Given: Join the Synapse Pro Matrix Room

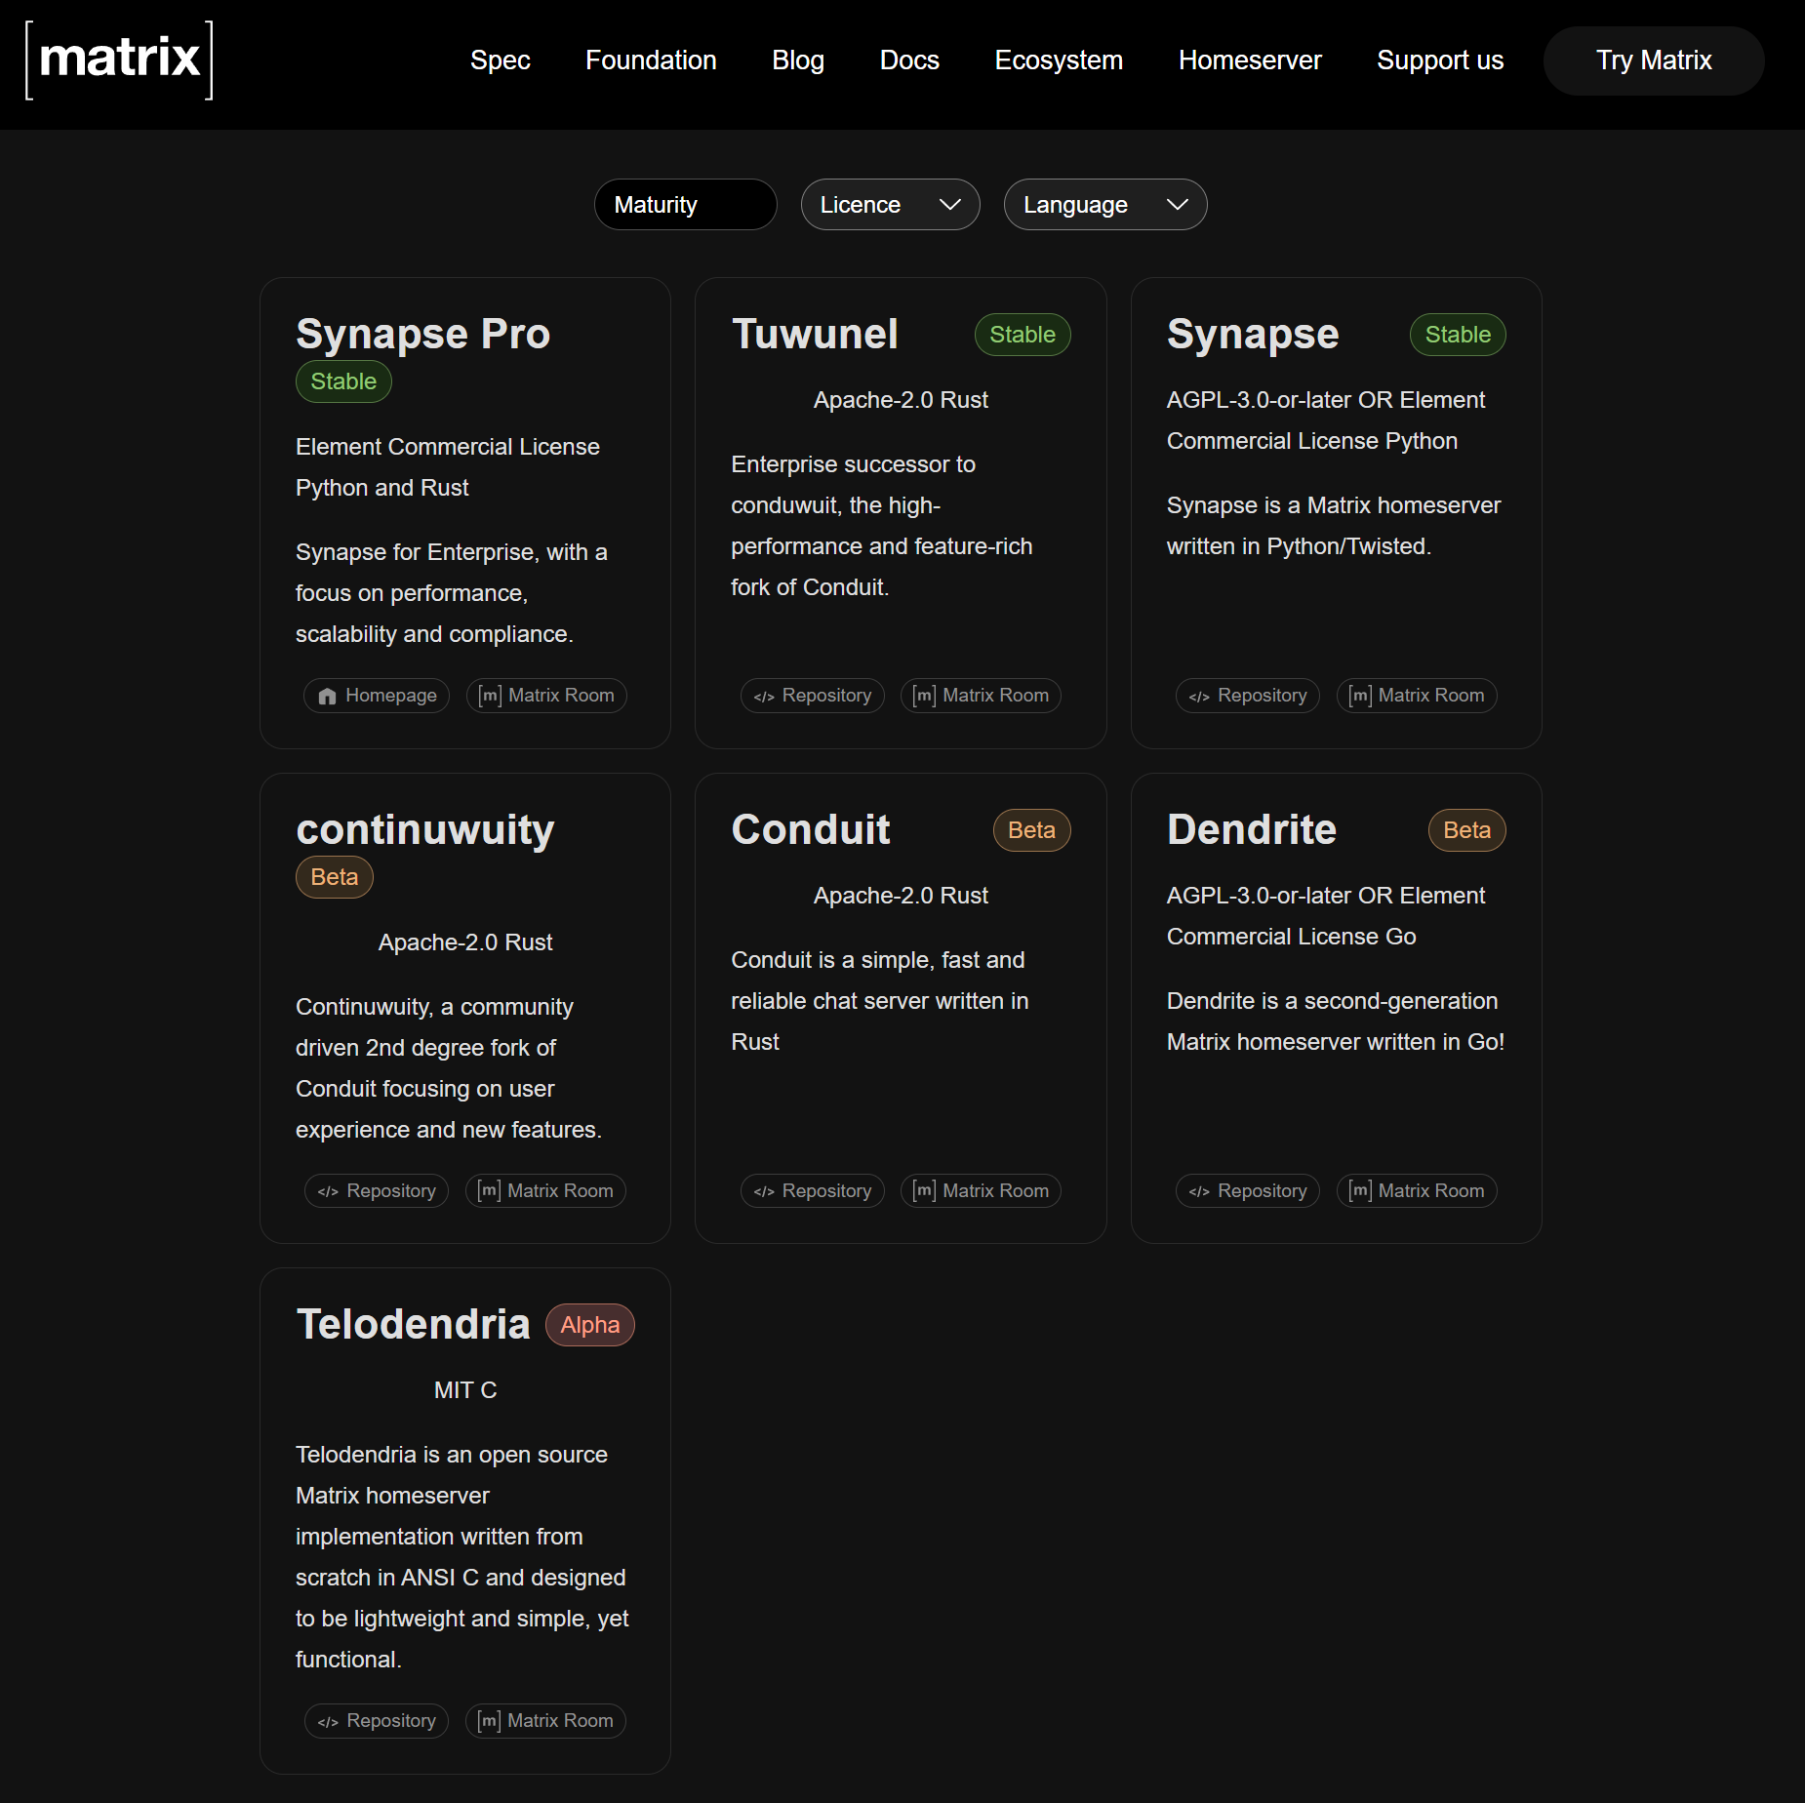Looking at the screenshot, I should pyautogui.click(x=546, y=696).
